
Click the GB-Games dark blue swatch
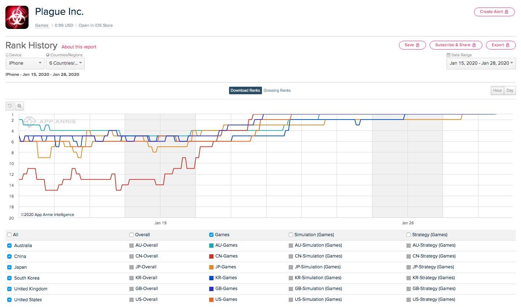point(211,289)
